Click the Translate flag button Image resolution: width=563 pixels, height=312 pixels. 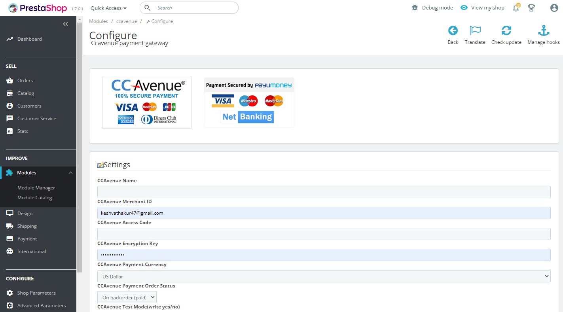(475, 35)
